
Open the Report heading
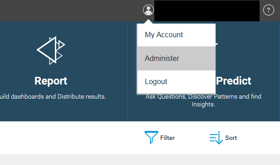tap(51, 81)
